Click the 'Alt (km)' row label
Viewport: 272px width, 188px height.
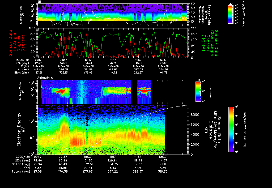click(x=23, y=70)
